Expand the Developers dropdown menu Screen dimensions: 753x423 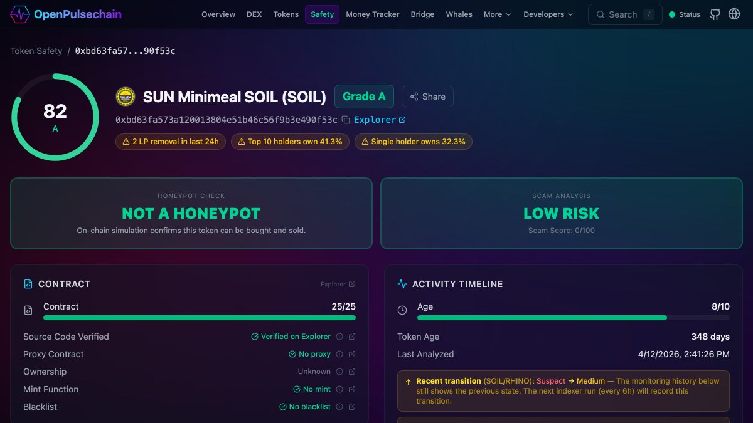click(x=548, y=14)
